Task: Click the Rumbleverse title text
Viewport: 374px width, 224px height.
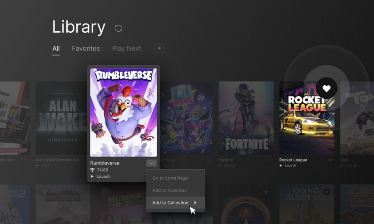Action: tap(105, 163)
